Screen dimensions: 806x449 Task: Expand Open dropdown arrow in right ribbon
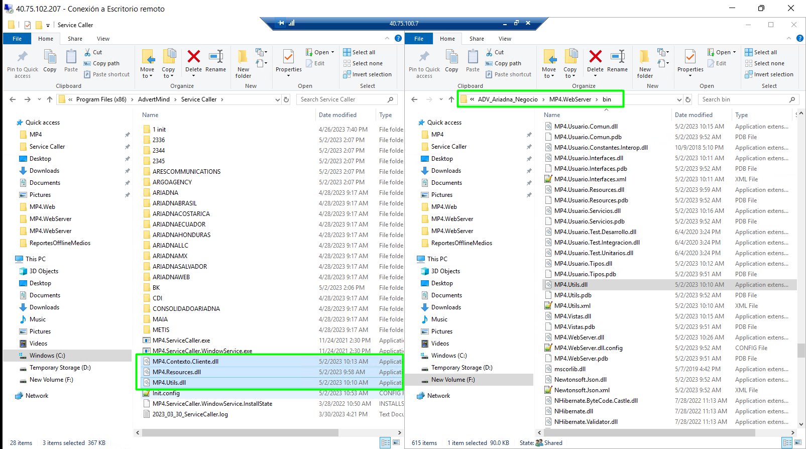tap(734, 52)
